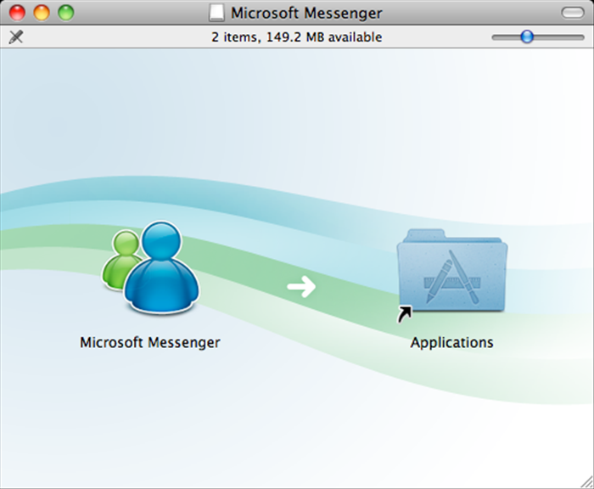This screenshot has height=489, width=594.
Task: Click the icon size slider knob
Action: (x=527, y=37)
